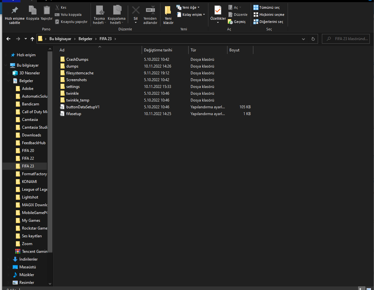Screen dimensions: 374x290
Task: Click the Kes scissors option
Action: point(61,7)
